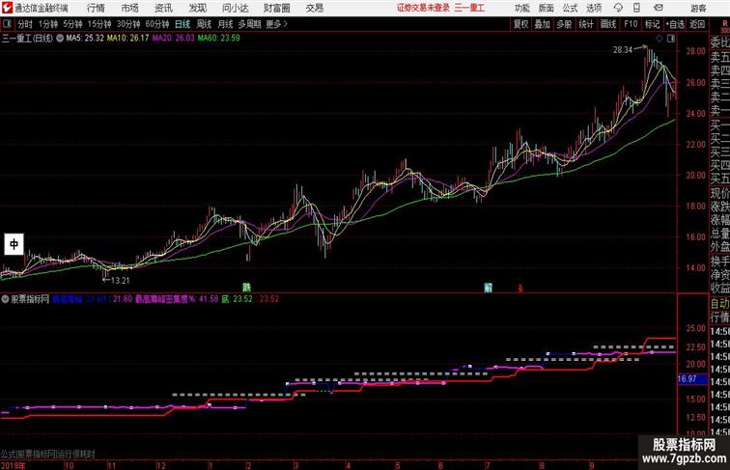Click the 三一重工(日线) chart title
Viewport: 730px width, 470px height.
pyautogui.click(x=27, y=39)
